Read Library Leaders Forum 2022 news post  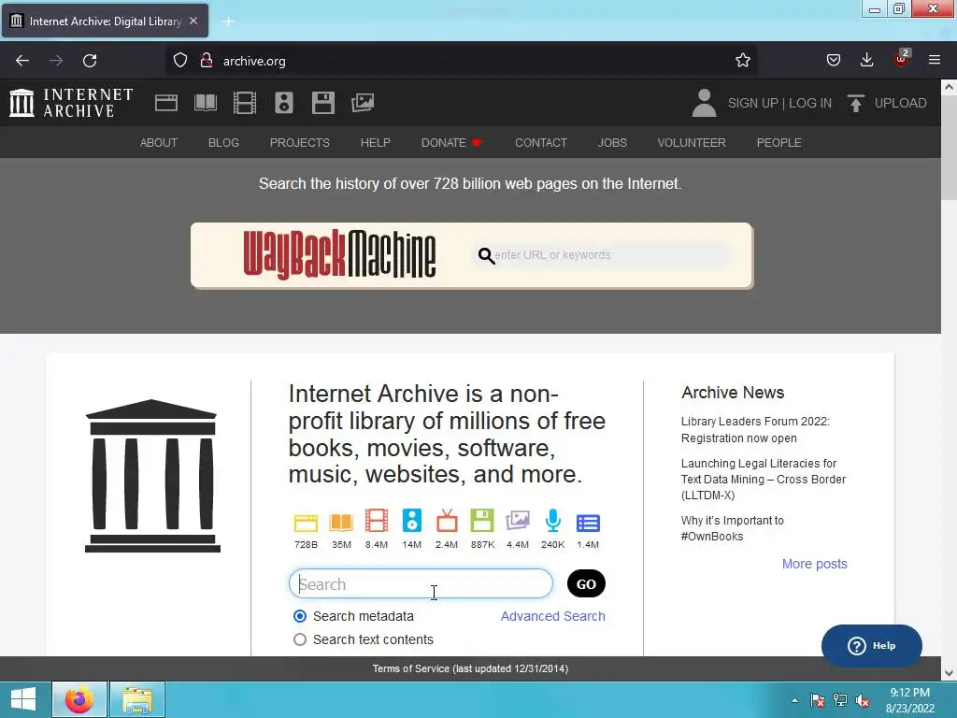pos(755,430)
